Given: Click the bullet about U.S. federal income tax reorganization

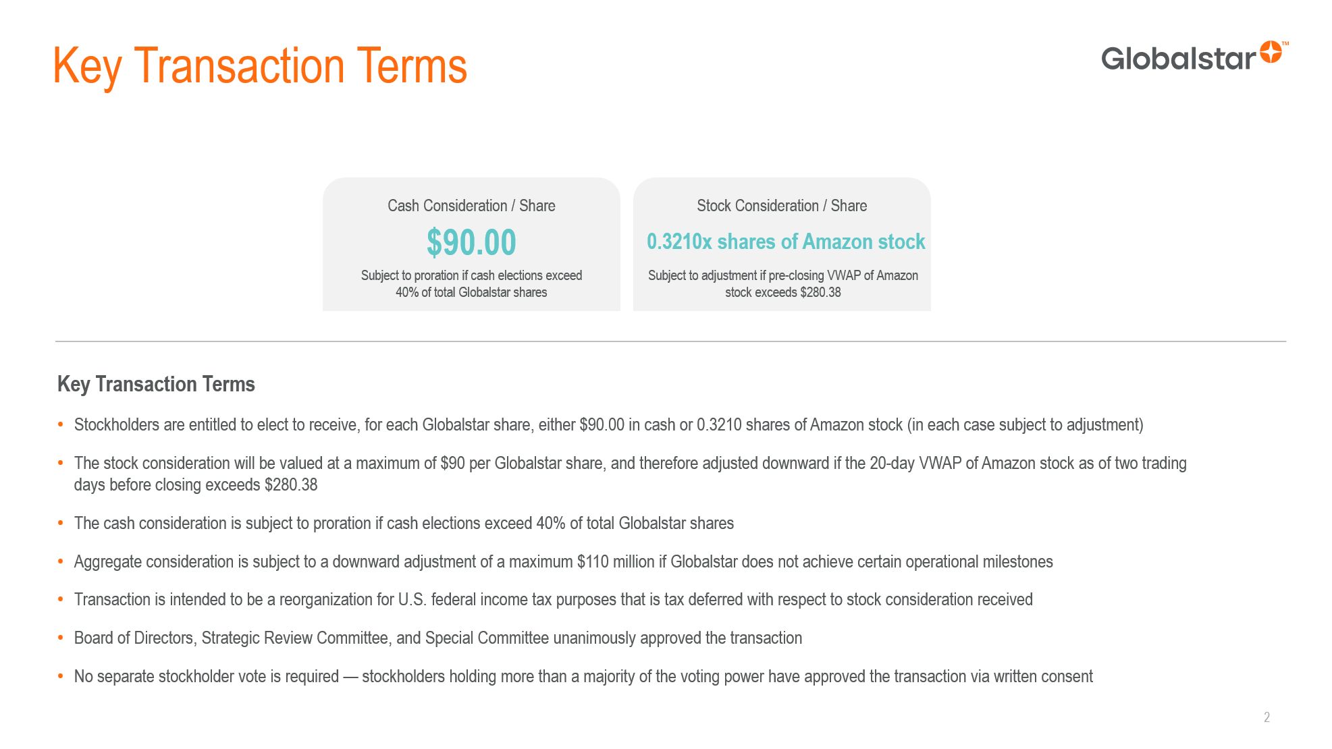Looking at the screenshot, I should pyautogui.click(x=553, y=600).
